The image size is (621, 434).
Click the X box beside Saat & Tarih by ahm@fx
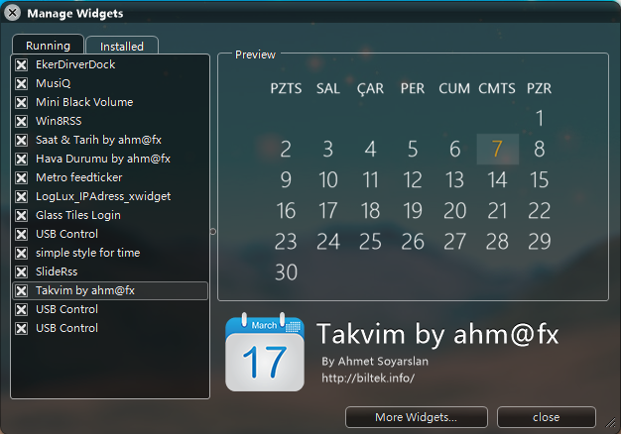(22, 140)
